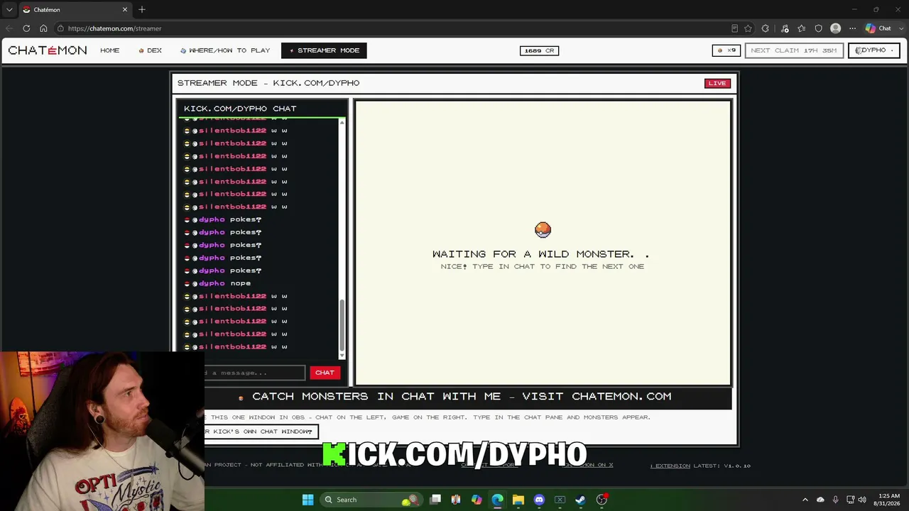909x511 pixels.
Task: Click the pokeball in the game pane
Action: [x=543, y=229]
